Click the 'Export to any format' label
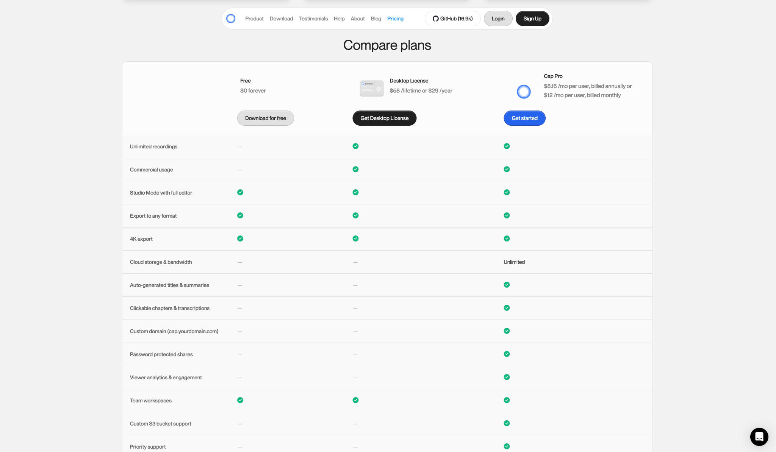776x452 pixels. pos(153,216)
